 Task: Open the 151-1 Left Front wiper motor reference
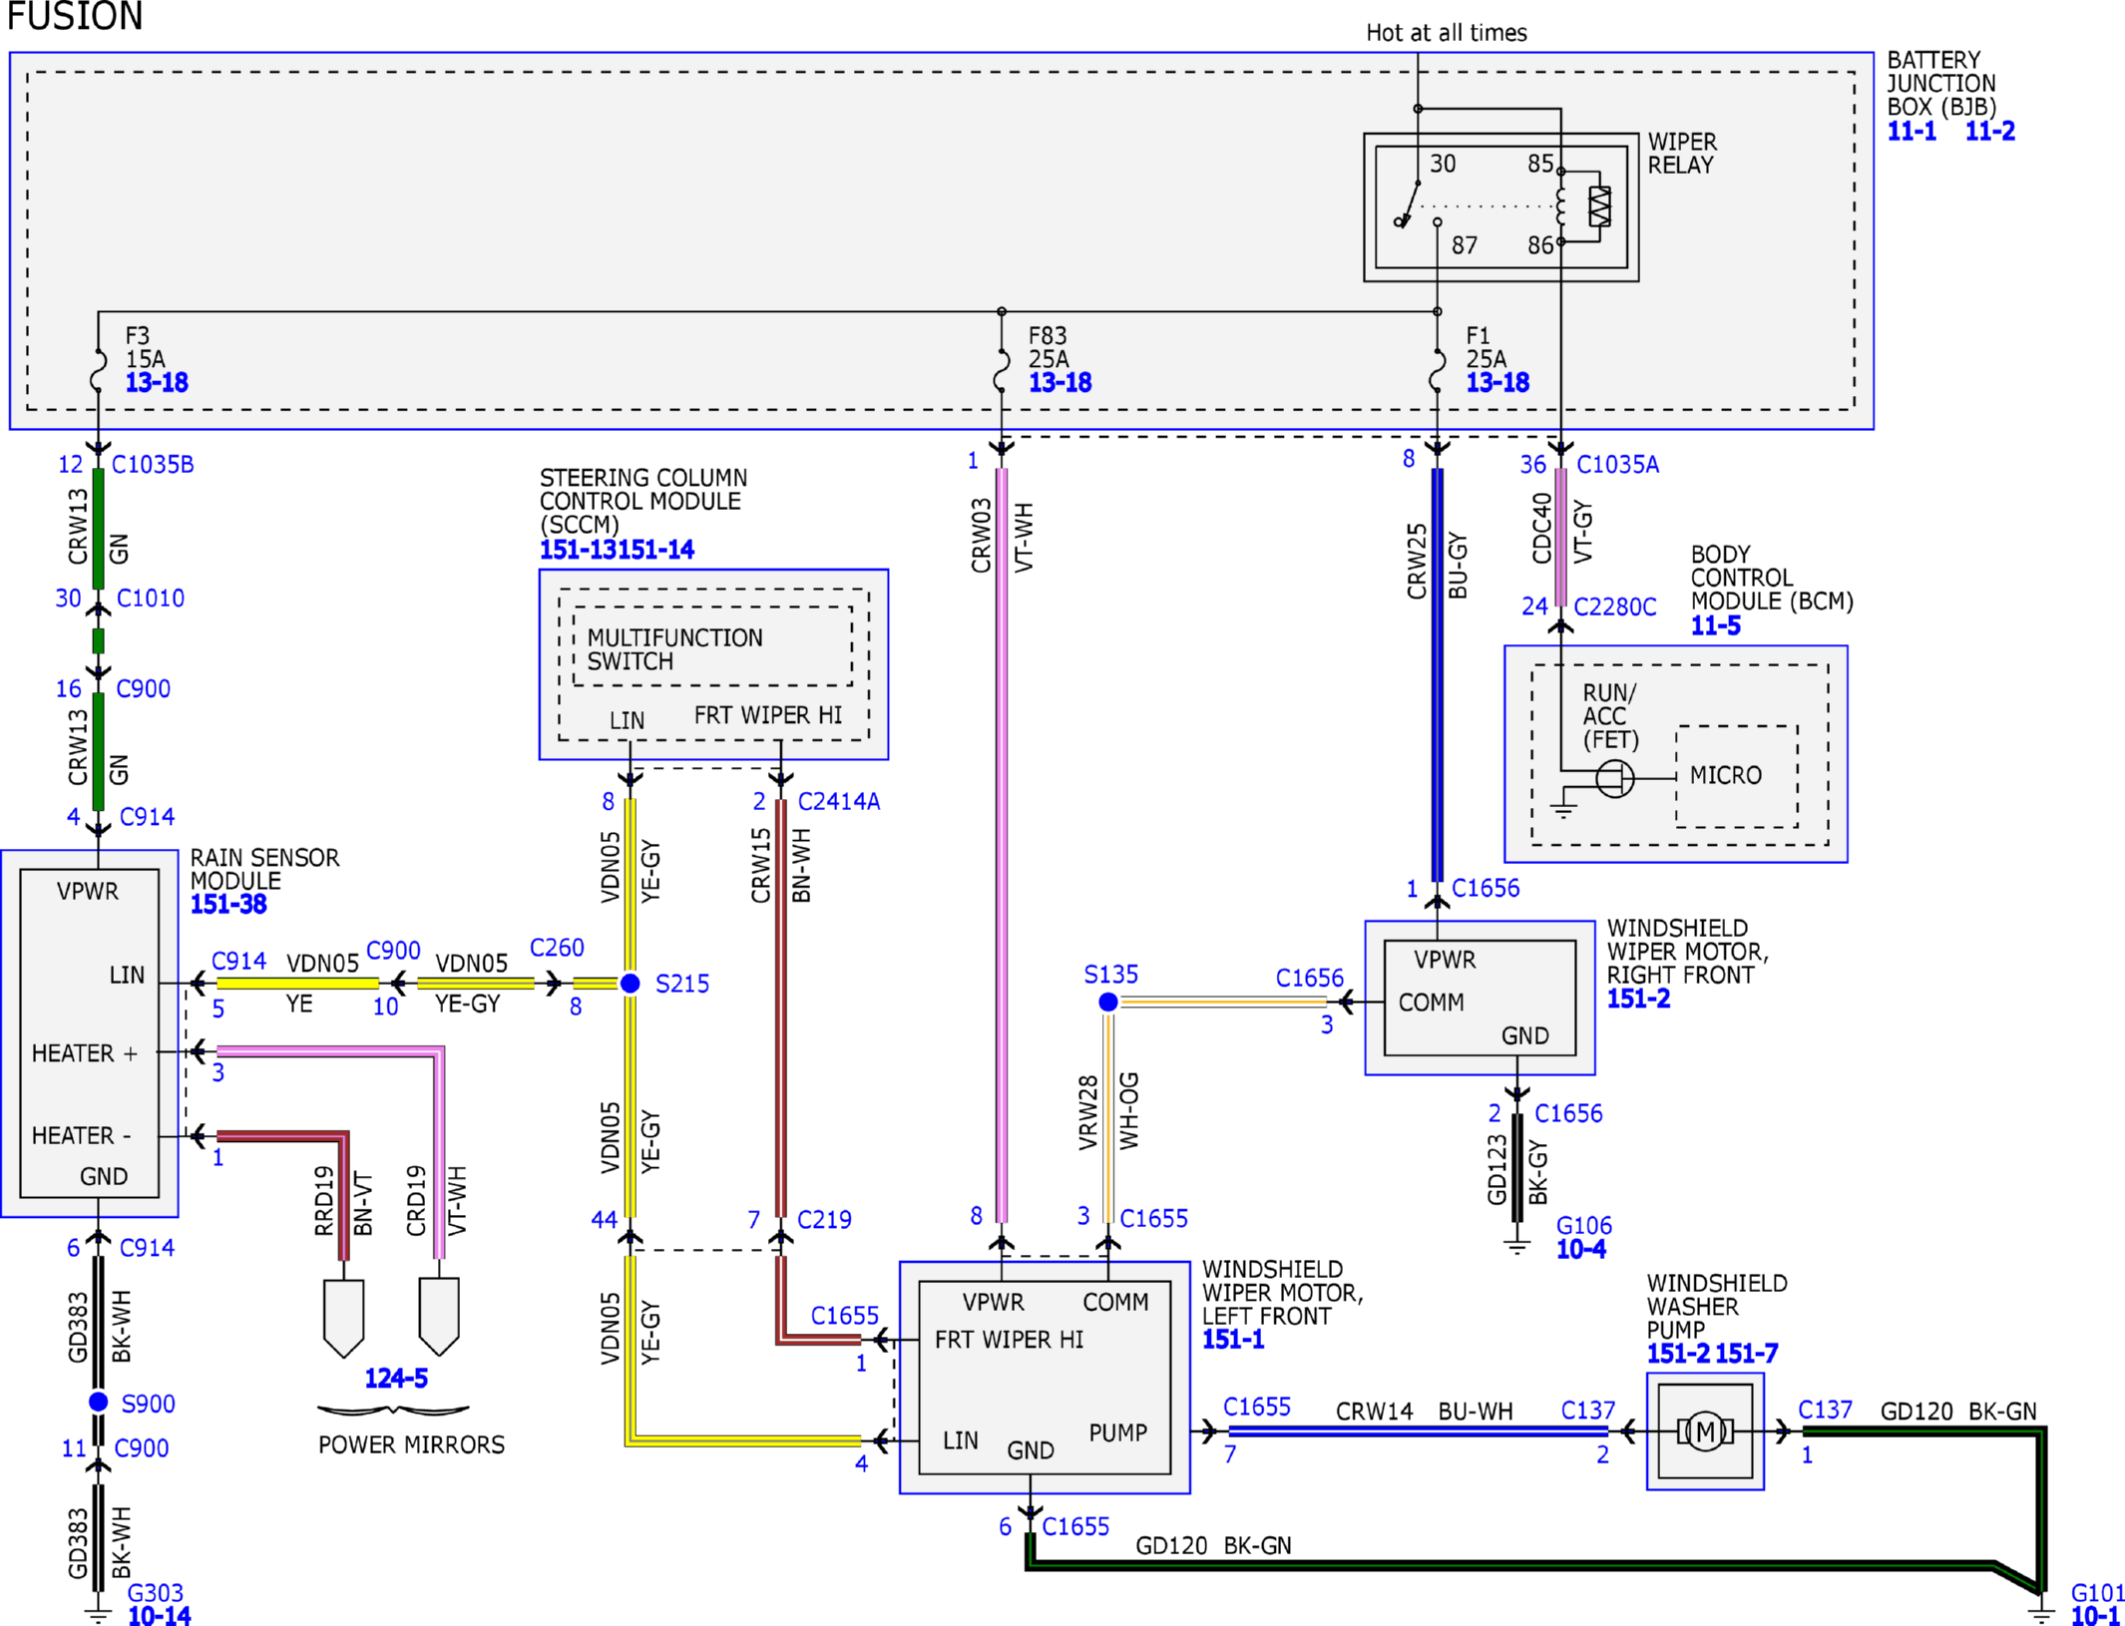click(x=1233, y=1340)
